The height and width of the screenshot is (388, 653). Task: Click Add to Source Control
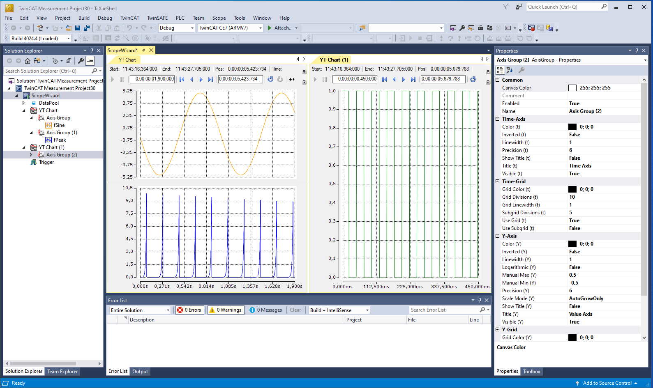pyautogui.click(x=607, y=383)
